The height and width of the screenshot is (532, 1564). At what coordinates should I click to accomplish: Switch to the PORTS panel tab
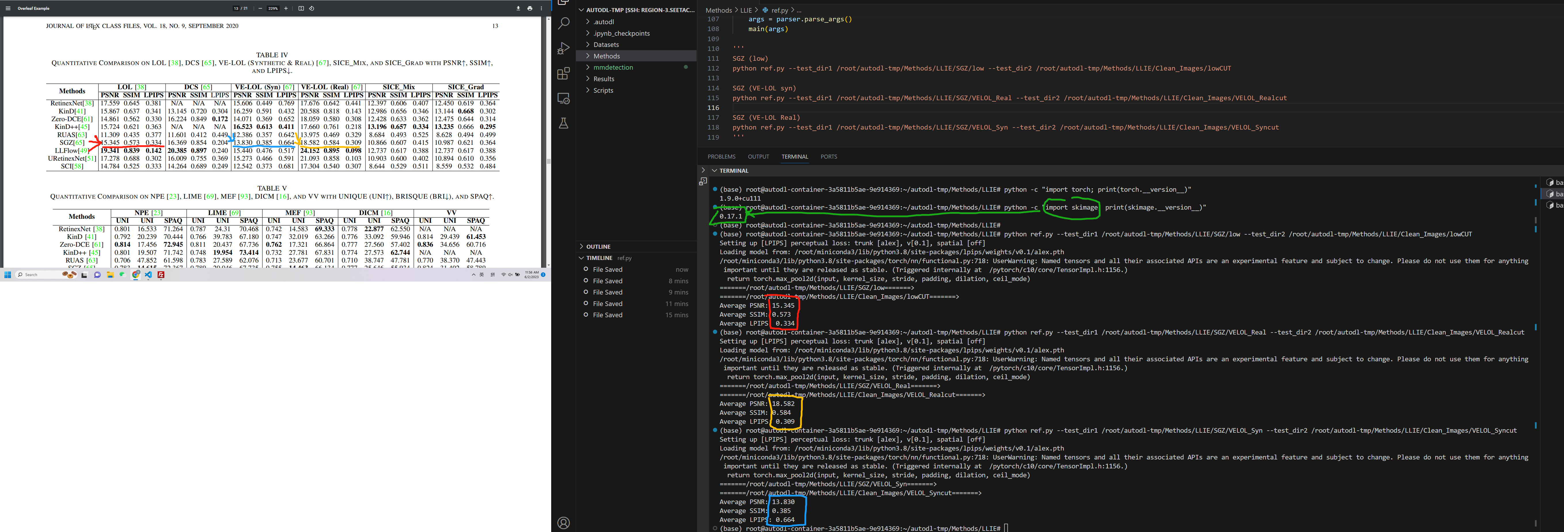pyautogui.click(x=829, y=157)
